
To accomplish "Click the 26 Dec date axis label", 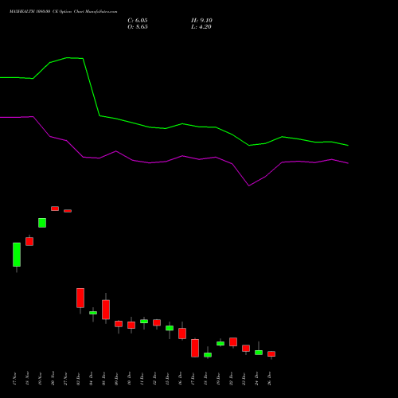I will pos(270,379).
